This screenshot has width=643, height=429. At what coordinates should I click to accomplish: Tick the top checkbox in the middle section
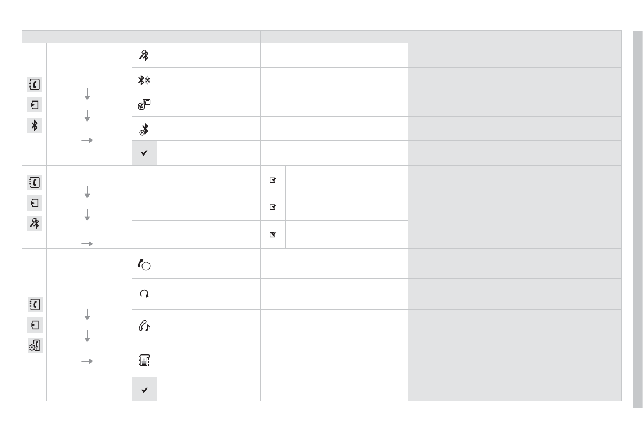point(273,180)
